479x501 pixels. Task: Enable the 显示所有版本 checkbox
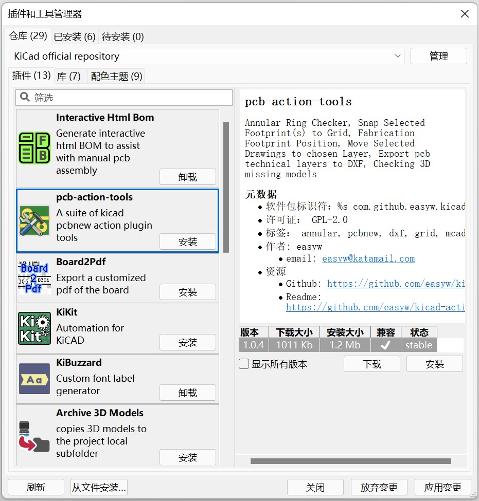tap(244, 364)
